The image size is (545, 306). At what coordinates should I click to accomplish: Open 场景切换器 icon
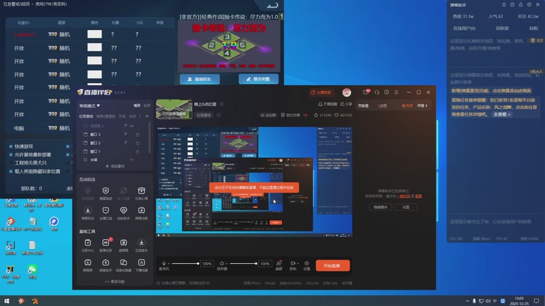click(x=123, y=262)
